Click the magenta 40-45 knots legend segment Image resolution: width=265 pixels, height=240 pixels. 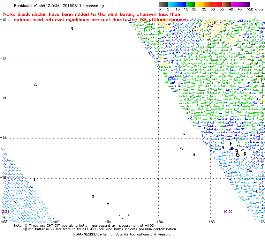[236, 4]
